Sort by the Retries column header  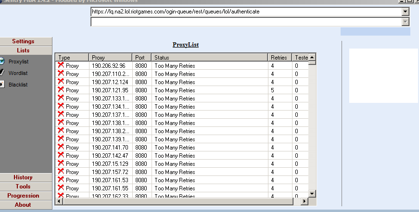click(x=280, y=57)
